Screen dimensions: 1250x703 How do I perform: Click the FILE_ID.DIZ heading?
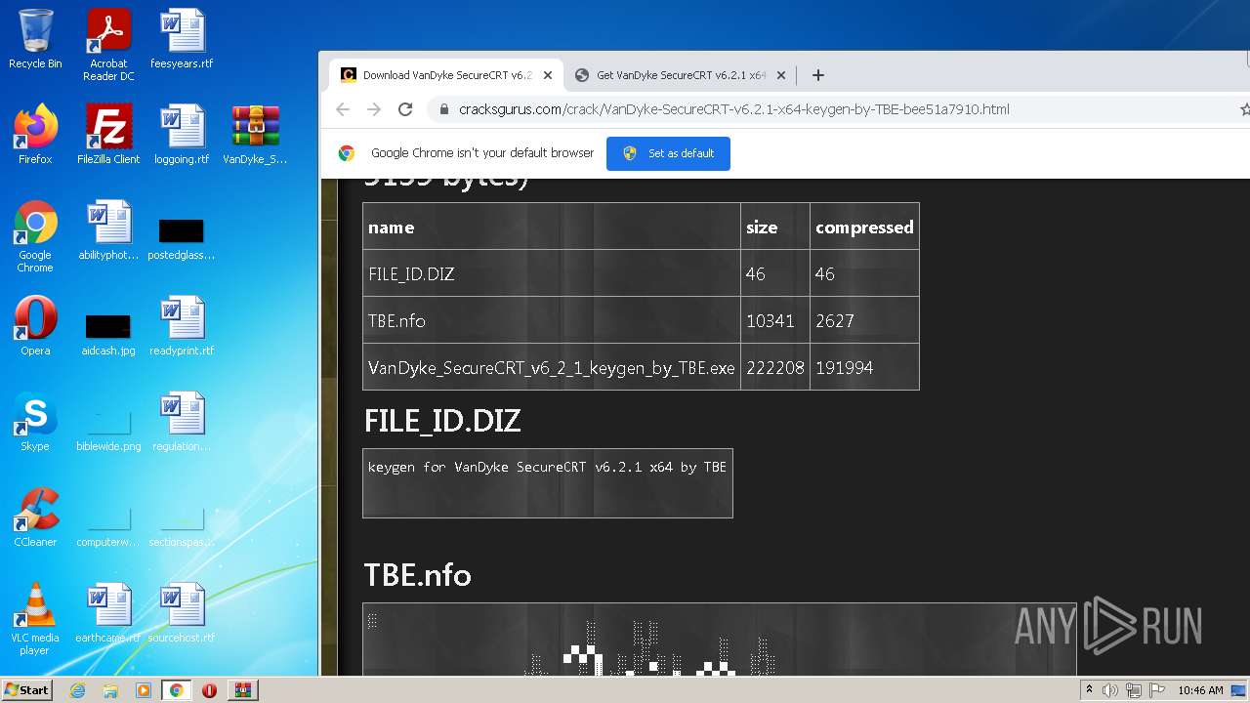(442, 422)
